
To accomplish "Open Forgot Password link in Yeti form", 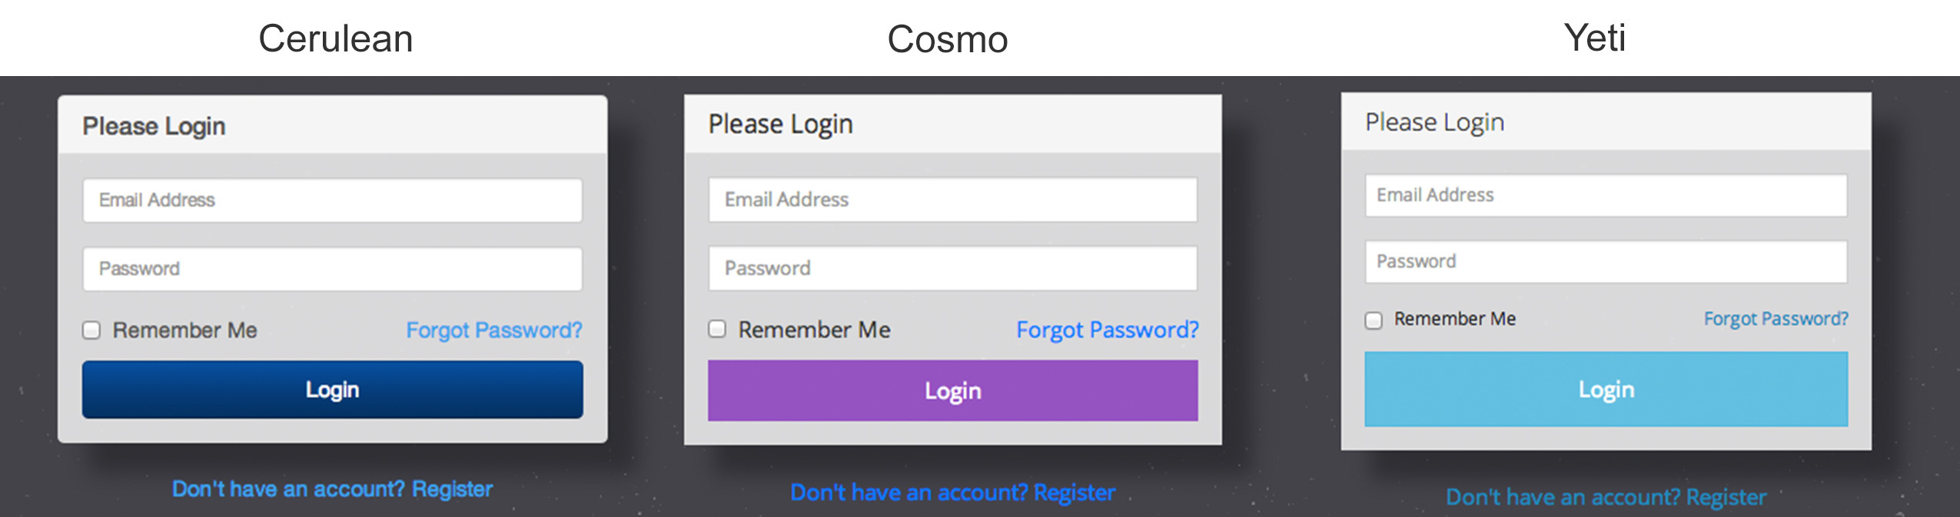I will pyautogui.click(x=1776, y=319).
